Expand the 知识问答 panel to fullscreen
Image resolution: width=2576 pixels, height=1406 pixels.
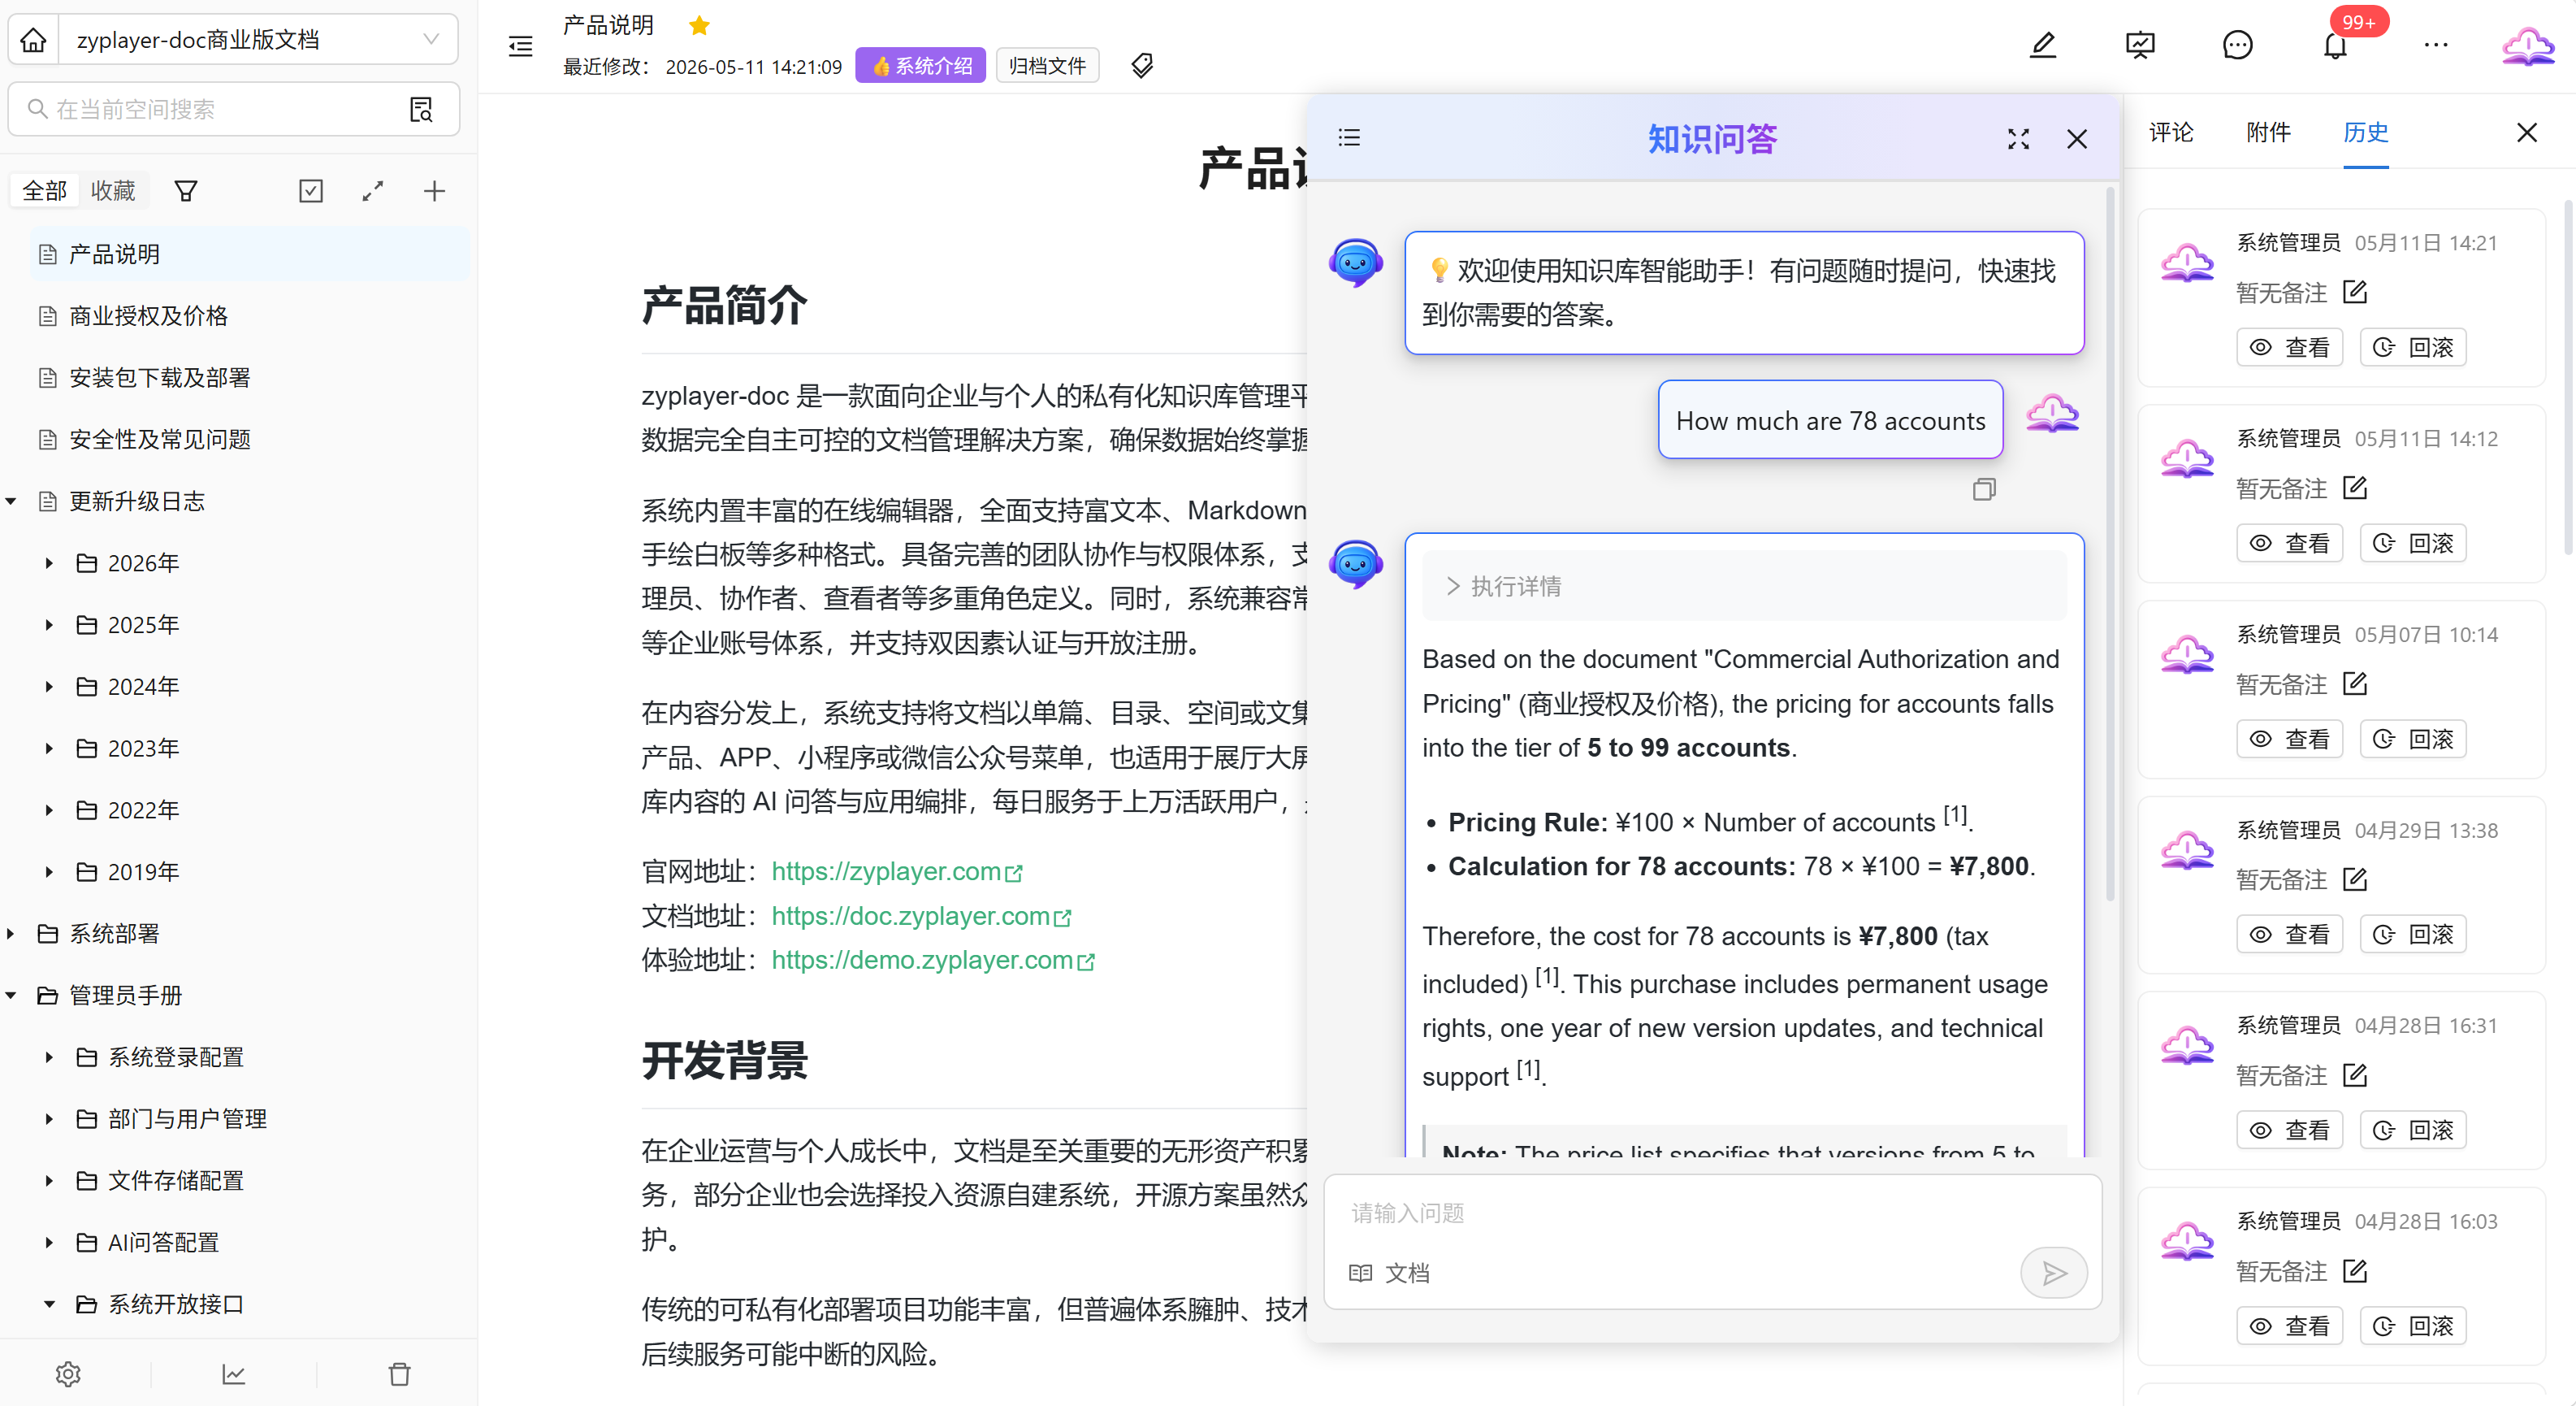(x=2018, y=139)
